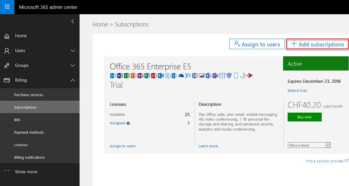The image size is (349, 186).
Task: Click the PowerPoint app icon
Action: [x=133, y=76]
